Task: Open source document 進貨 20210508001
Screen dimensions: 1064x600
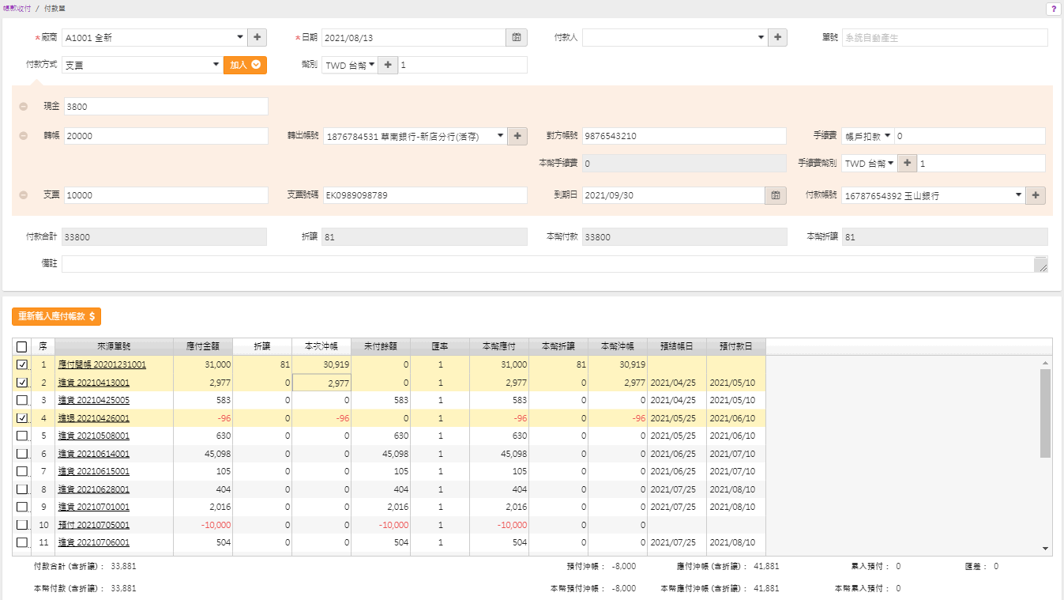Action: pos(93,436)
